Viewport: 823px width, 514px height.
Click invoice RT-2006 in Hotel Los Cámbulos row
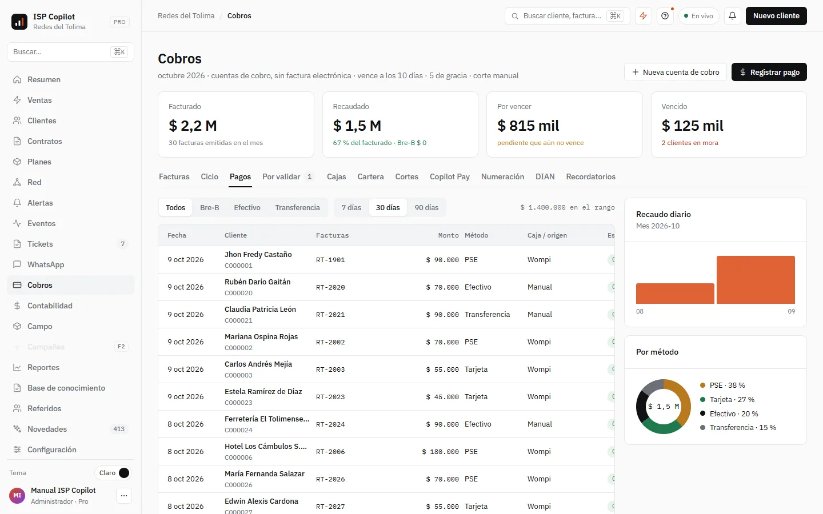pos(330,452)
